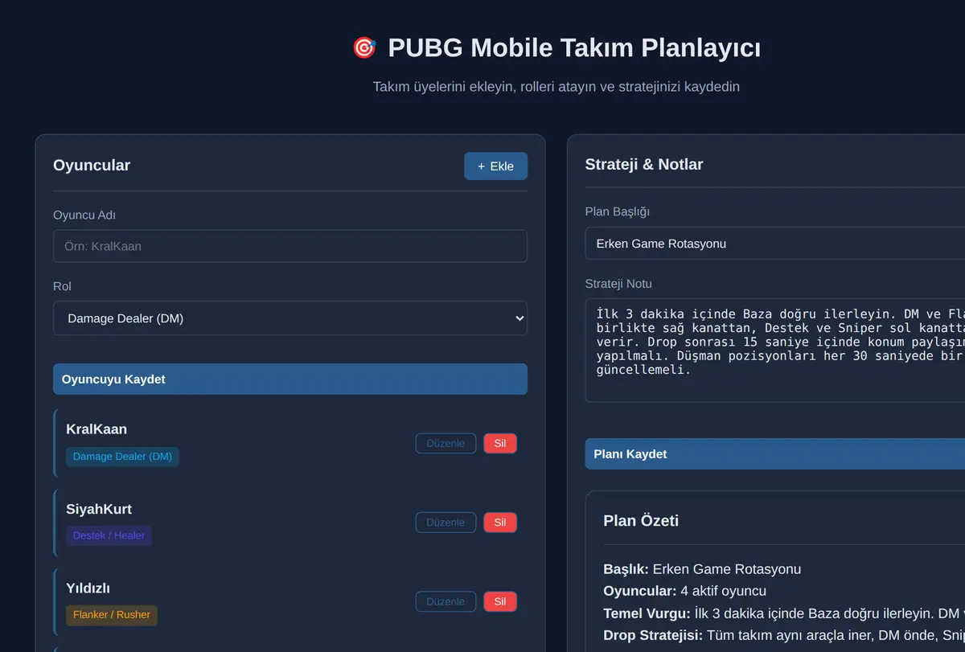965x652 pixels.
Task: Click the target emoji icon in the title
Action: [x=364, y=47]
